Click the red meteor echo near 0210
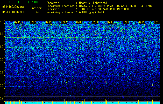The image size is (163, 104). 152,84
